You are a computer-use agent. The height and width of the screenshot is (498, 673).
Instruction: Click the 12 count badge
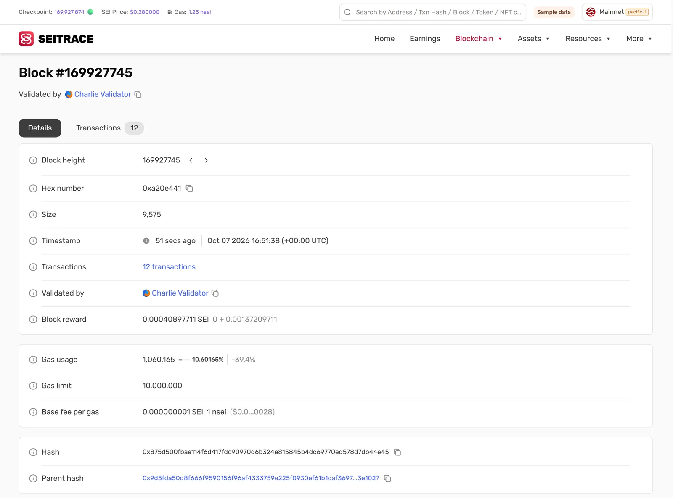[x=134, y=128]
